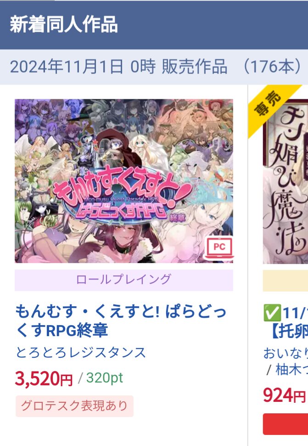
Task: Click the 2024年11月1日 0時 販売作品 date bar
Action: pos(154,67)
